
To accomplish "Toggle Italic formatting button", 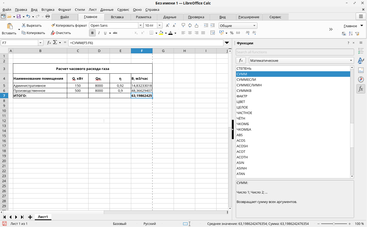I will click(x=99, y=33).
